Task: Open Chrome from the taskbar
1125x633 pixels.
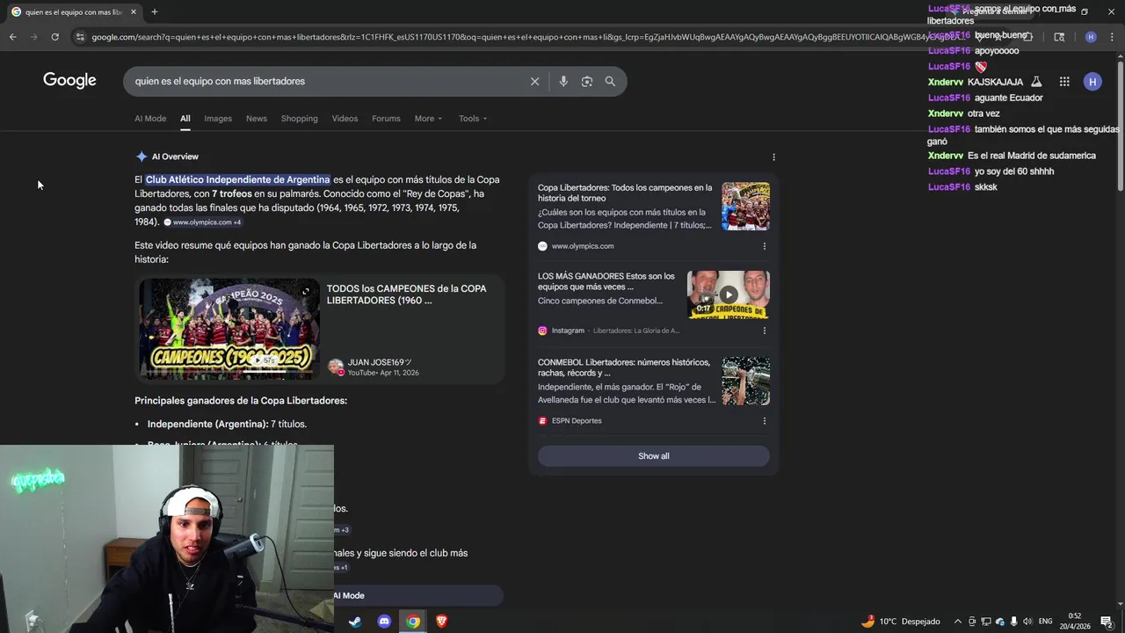Action: pyautogui.click(x=413, y=622)
